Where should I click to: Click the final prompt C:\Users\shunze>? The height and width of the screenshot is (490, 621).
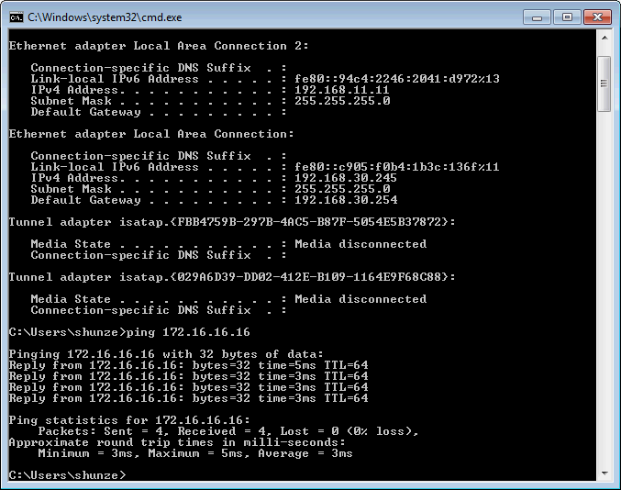67,474
